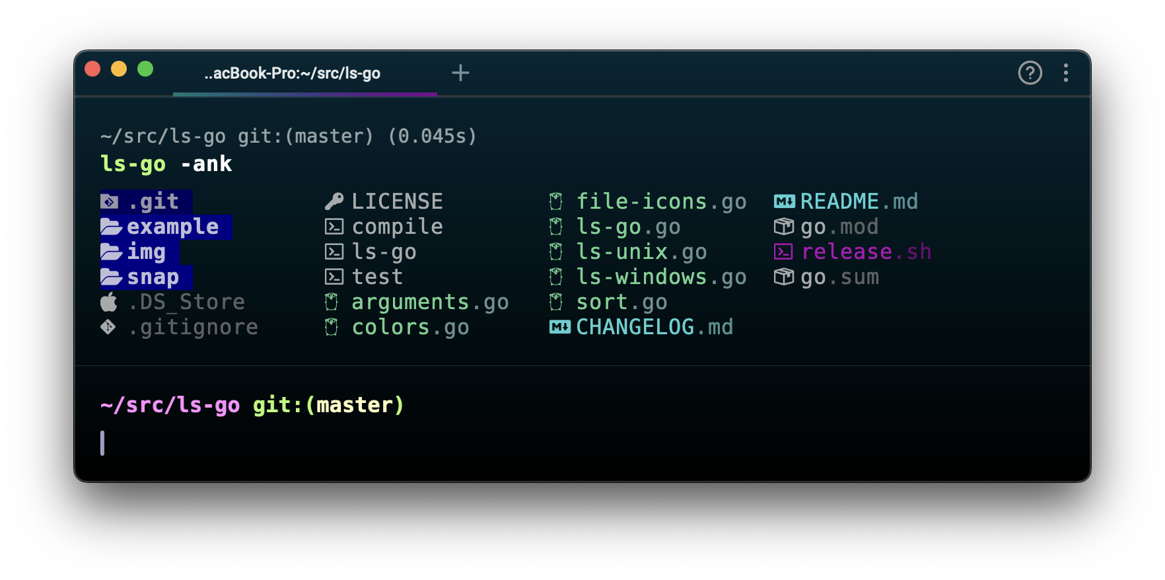The width and height of the screenshot is (1165, 580).
Task: Click the test file name
Action: [x=377, y=277]
